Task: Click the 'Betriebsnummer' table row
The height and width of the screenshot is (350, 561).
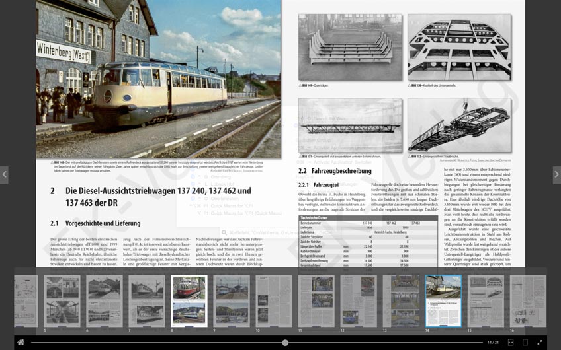Action: [x=368, y=223]
